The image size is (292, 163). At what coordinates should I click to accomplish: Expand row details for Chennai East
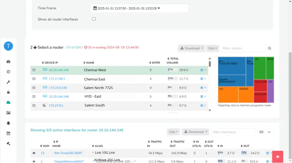coord(34,79)
